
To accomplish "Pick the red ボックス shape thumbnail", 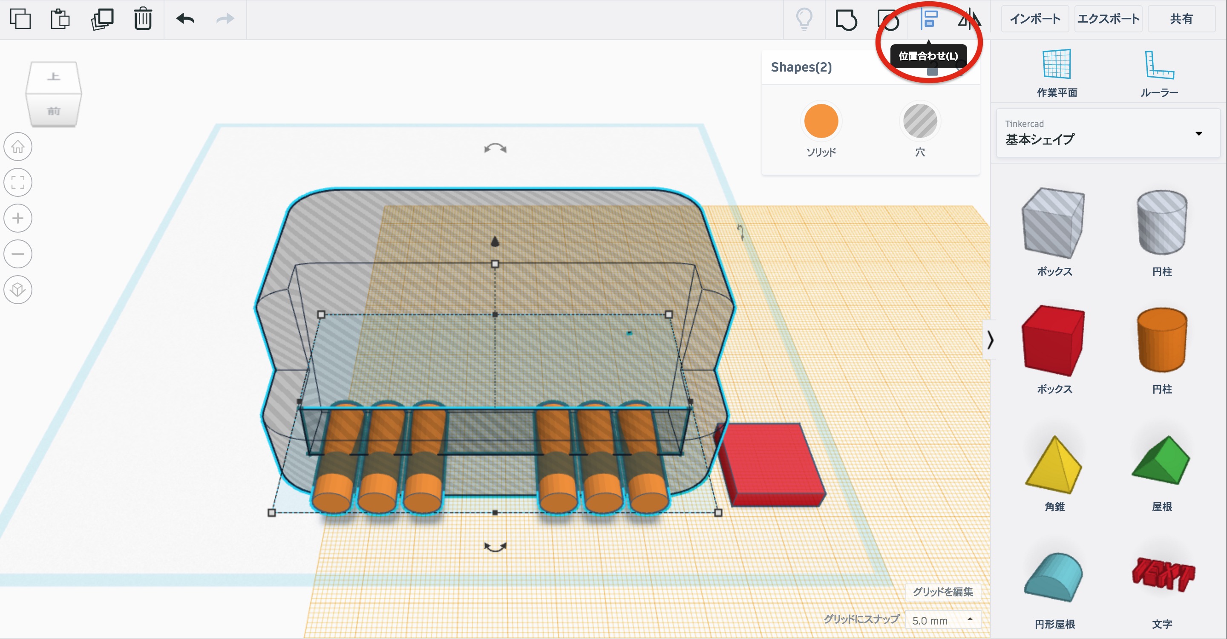I will coord(1054,340).
